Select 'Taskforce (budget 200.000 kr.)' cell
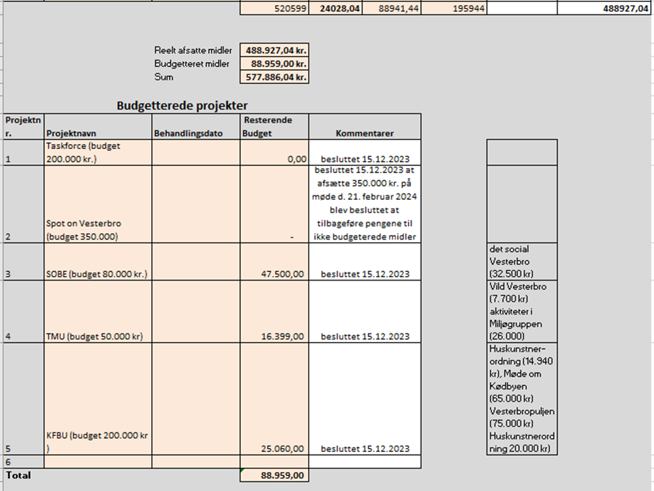 [x=98, y=152]
